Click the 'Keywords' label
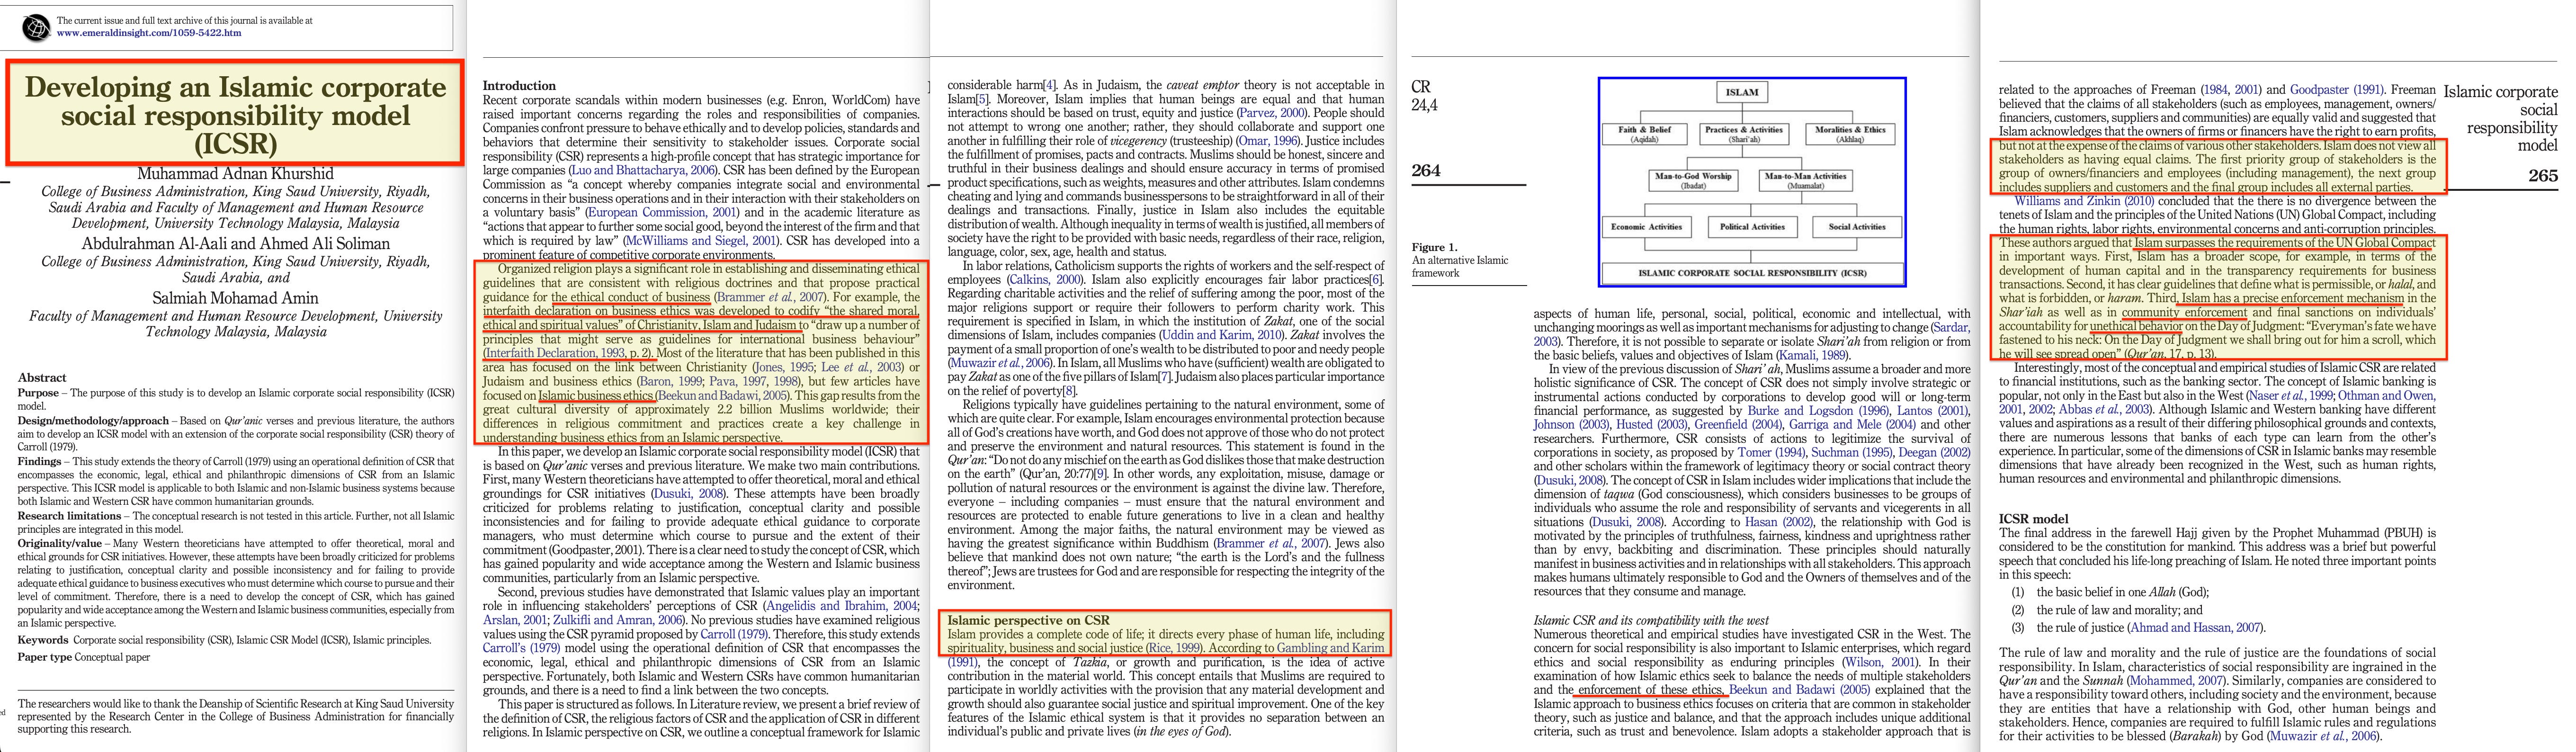This screenshot has width=2576, height=752. [43, 640]
